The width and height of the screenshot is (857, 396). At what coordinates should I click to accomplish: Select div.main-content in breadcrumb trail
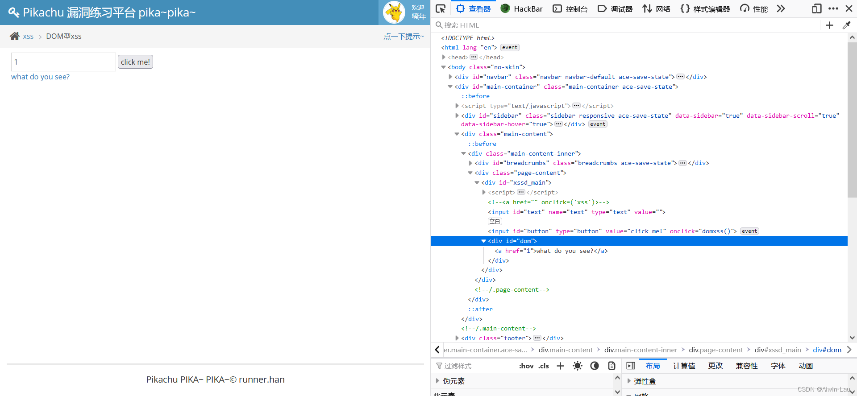[566, 350]
